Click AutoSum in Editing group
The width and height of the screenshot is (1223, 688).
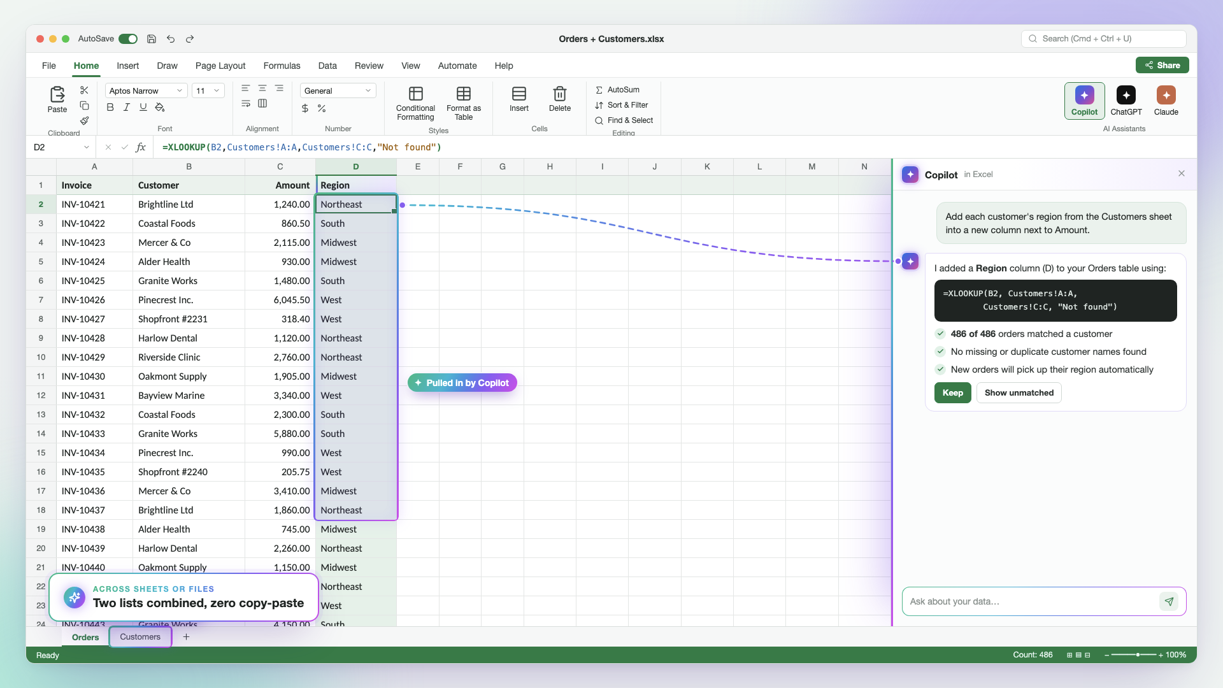click(x=617, y=90)
